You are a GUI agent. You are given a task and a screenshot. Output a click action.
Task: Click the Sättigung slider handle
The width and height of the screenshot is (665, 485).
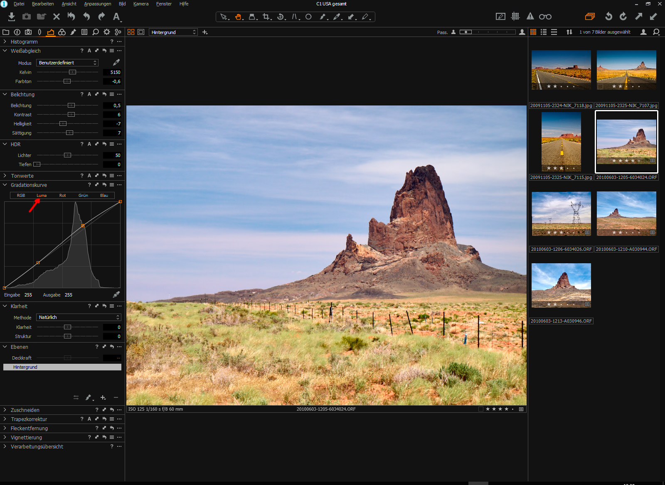point(69,133)
